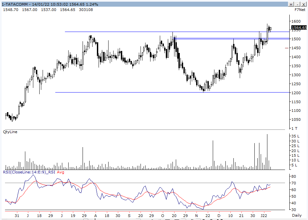
Task: Click the 15 L volume axis label
Action: click(295, 155)
